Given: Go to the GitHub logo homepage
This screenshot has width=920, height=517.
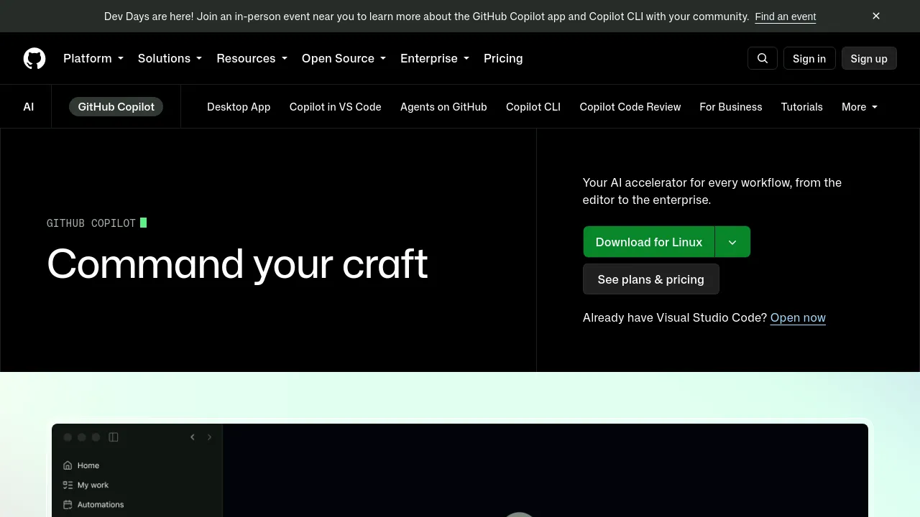Looking at the screenshot, I should pos(34,58).
